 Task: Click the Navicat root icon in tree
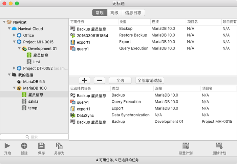point(9,22)
